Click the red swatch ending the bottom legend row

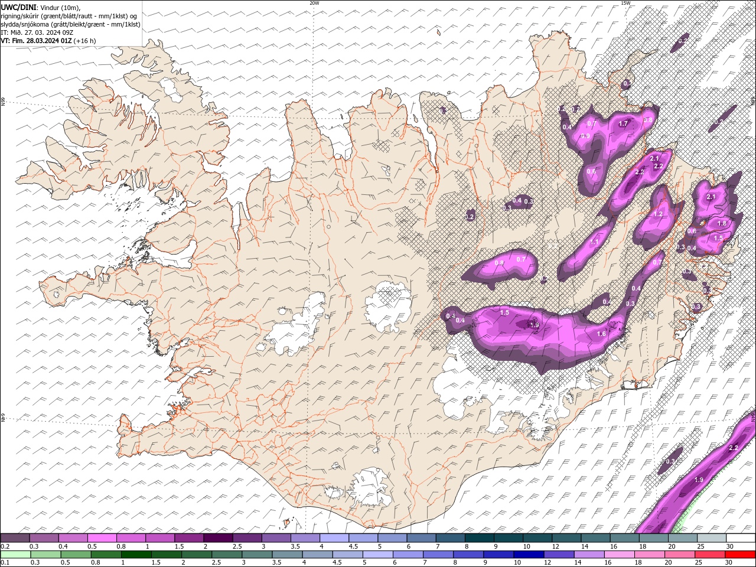741,554
